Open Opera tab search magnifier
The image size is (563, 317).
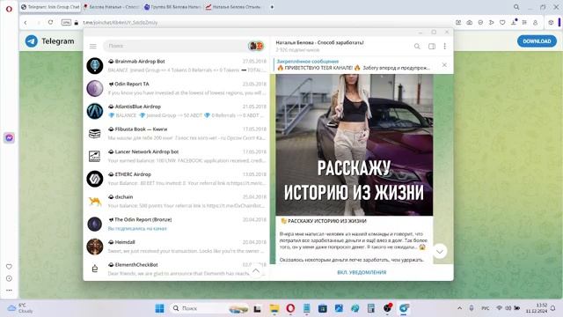[516, 7]
